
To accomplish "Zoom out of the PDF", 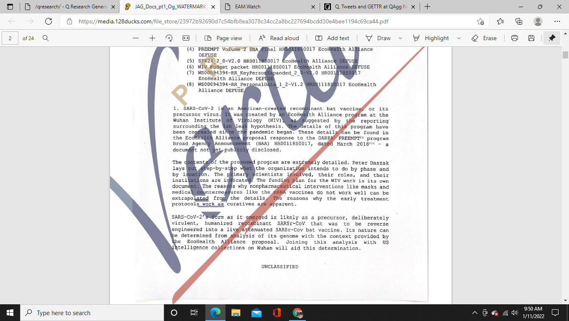I will [x=136, y=38].
